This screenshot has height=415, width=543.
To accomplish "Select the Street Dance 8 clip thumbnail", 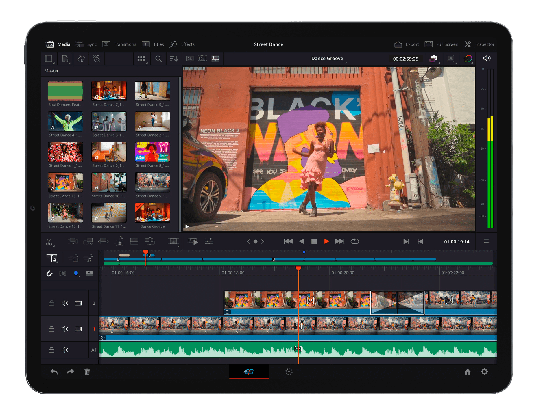I will [x=152, y=152].
